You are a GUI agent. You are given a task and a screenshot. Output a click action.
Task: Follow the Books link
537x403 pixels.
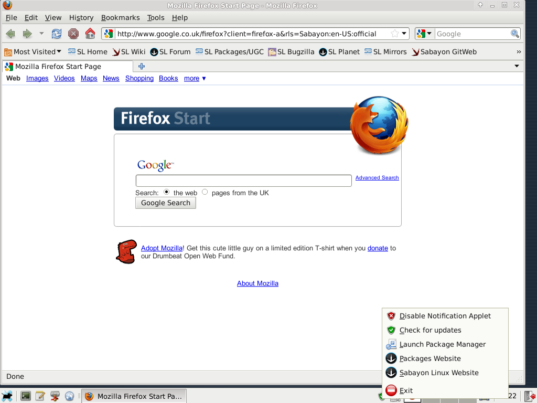point(168,78)
